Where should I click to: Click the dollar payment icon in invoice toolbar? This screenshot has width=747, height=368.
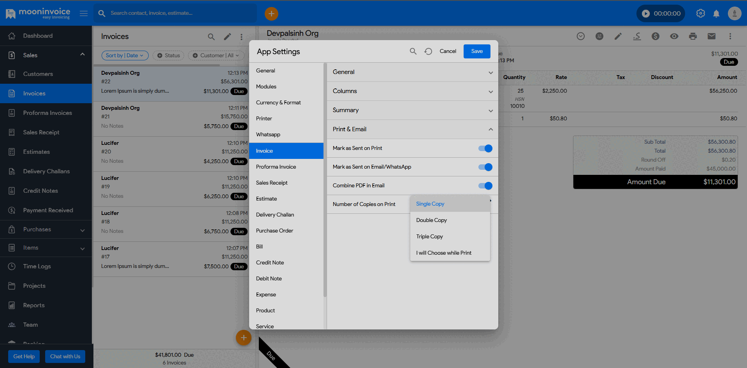click(656, 36)
